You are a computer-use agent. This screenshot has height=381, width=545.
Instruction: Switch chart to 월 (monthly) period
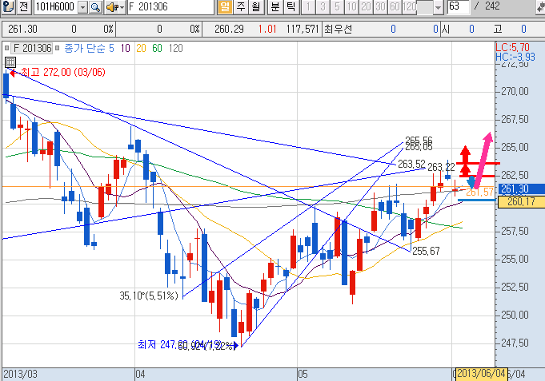pyautogui.click(x=254, y=7)
